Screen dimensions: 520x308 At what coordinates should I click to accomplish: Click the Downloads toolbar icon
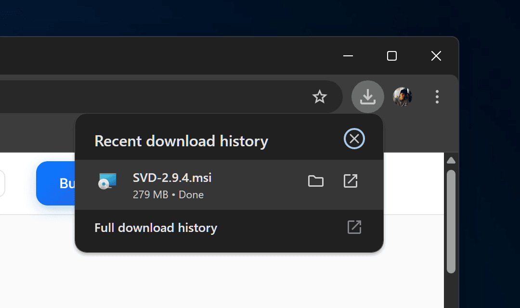click(x=368, y=97)
